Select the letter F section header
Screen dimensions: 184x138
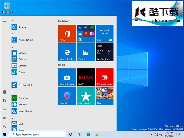[x=12, y=79]
